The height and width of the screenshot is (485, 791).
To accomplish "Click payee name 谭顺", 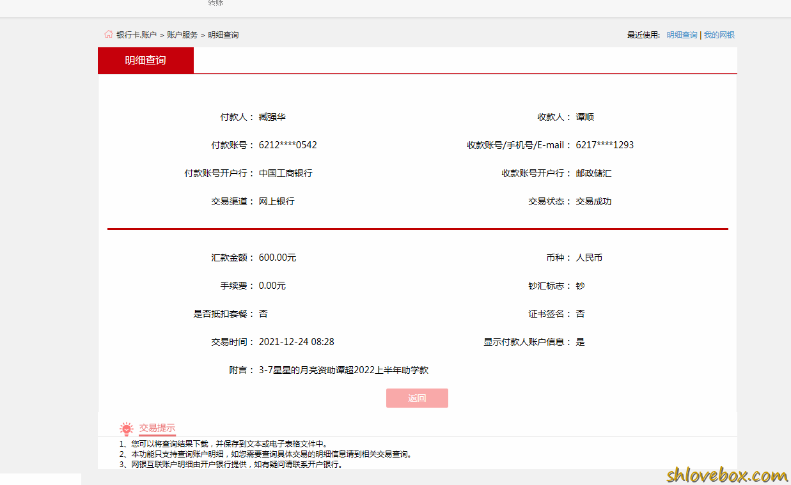I will click(x=585, y=117).
